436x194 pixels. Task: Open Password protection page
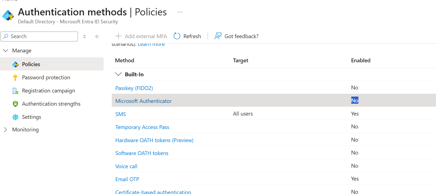click(46, 77)
